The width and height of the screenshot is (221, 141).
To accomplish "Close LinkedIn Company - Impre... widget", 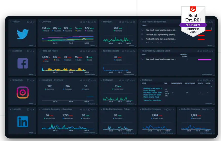I will pyautogui.click(x=212, y=110).
